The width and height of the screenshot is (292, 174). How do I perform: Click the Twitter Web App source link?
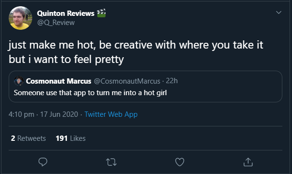point(111,114)
